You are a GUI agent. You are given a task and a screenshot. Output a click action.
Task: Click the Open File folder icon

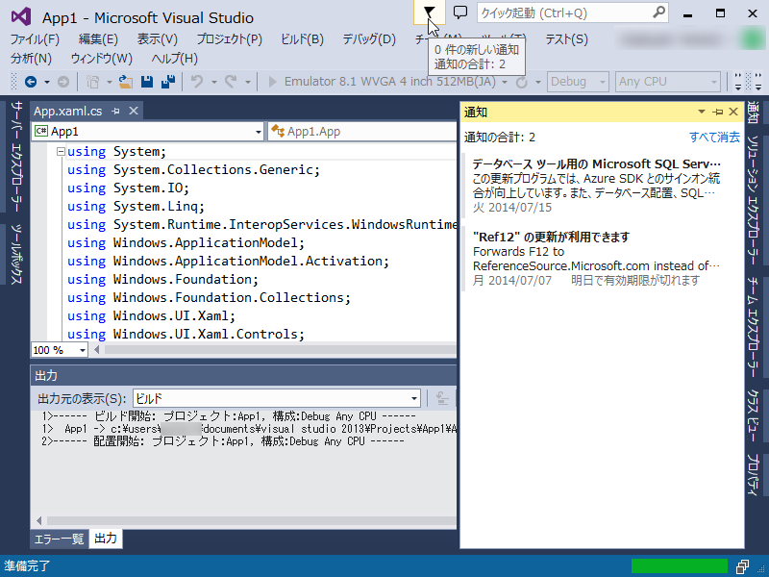pos(126,82)
